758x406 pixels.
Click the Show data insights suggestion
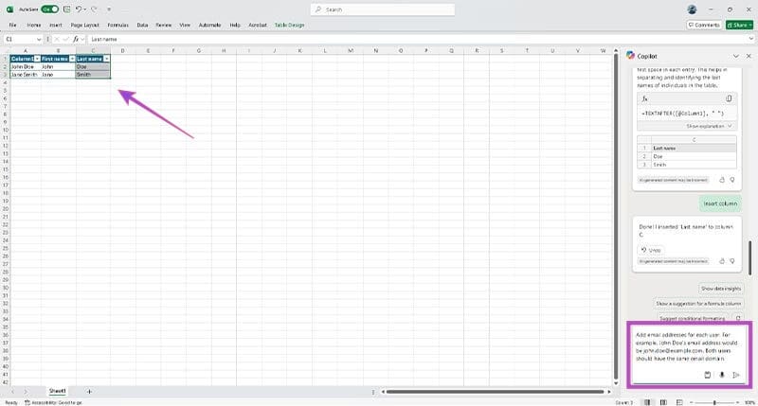(719, 288)
